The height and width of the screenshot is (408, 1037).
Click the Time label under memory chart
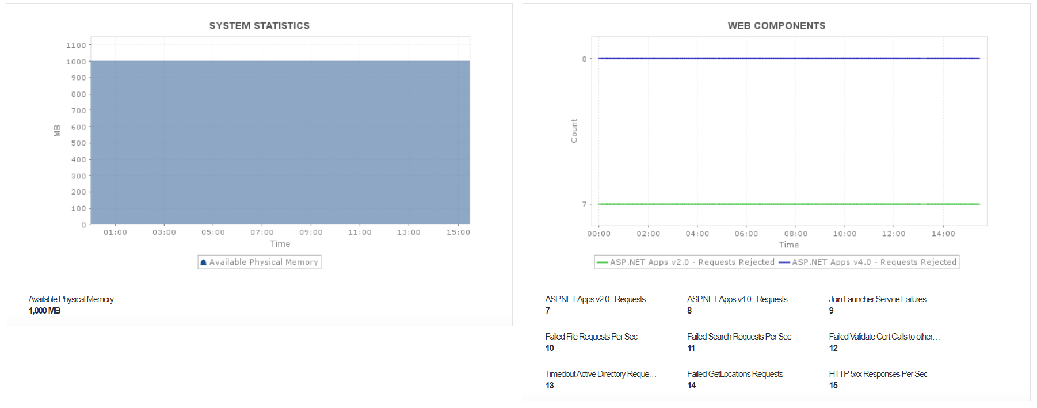(x=280, y=244)
